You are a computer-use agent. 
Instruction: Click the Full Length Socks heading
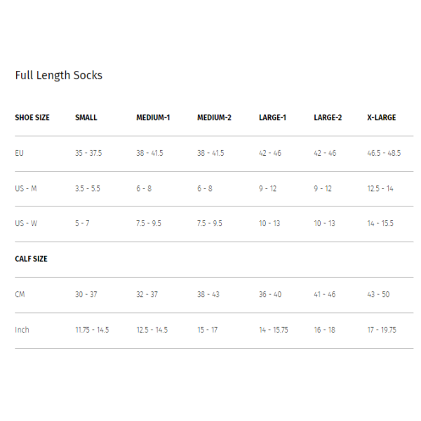[x=58, y=76]
